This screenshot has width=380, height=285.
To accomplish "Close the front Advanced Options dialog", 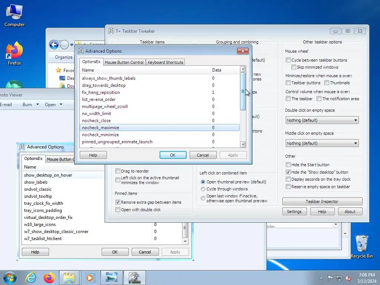I will tap(243, 51).
